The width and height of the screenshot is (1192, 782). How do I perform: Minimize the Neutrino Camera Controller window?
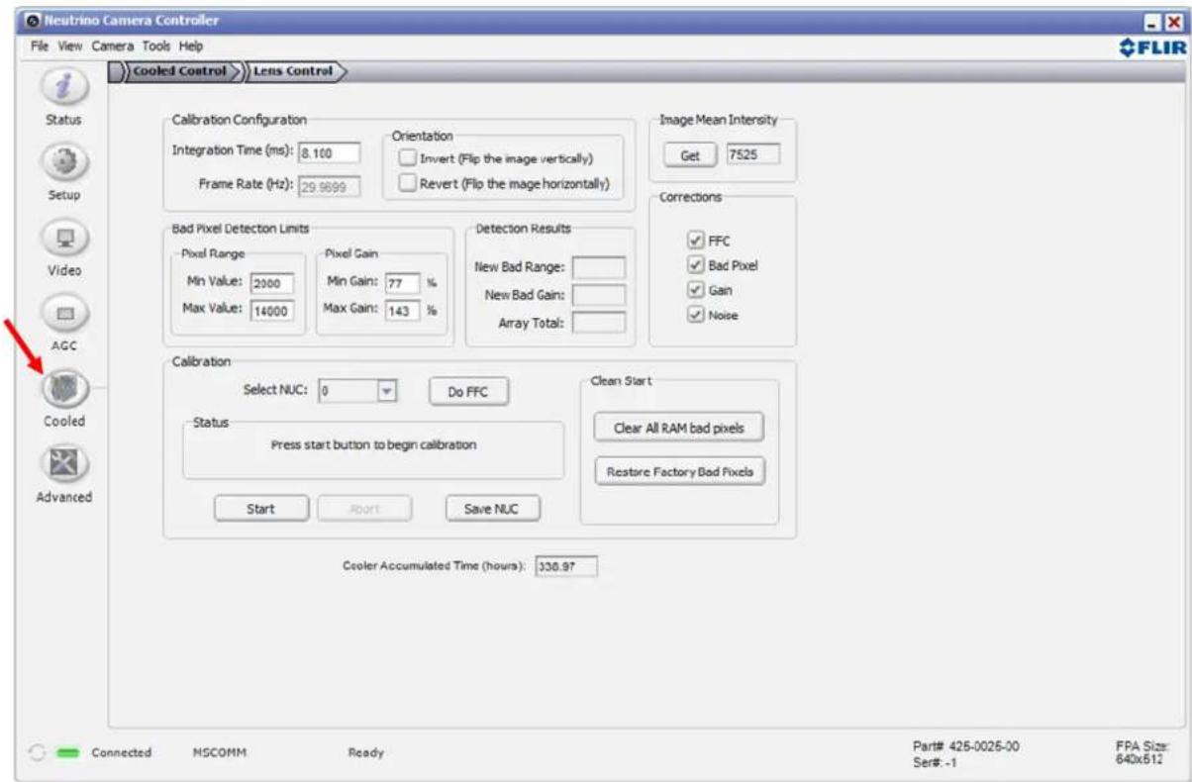(x=1151, y=20)
